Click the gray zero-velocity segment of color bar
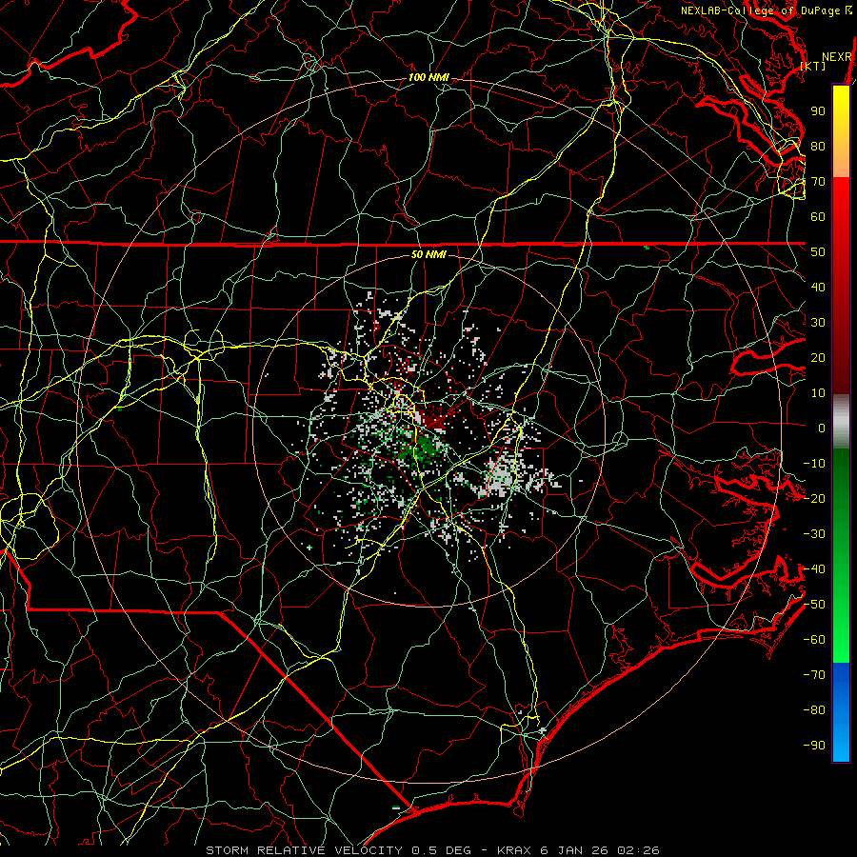The image size is (857, 857). 841,422
